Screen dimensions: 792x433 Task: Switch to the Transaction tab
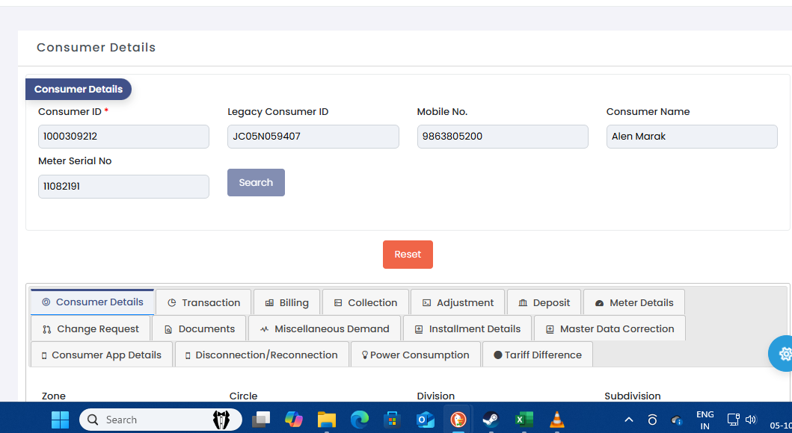coord(203,302)
